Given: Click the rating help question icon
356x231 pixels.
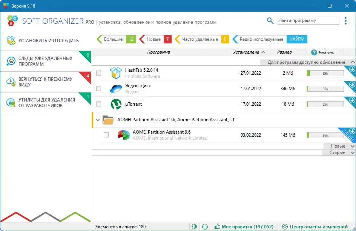Looking at the screenshot, I should (314, 52).
